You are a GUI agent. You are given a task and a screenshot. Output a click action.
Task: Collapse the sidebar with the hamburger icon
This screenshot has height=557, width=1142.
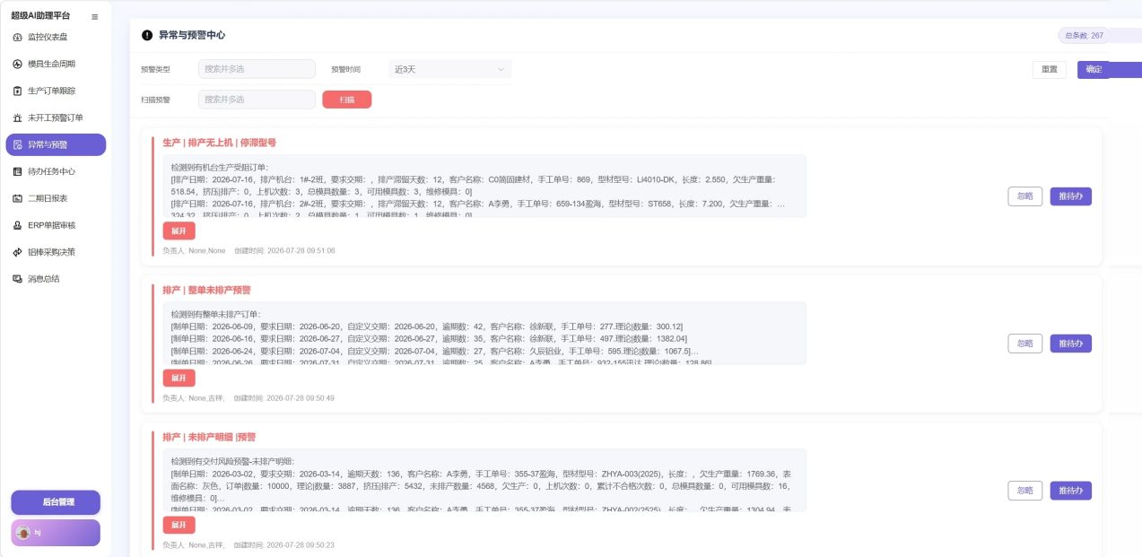pos(94,17)
